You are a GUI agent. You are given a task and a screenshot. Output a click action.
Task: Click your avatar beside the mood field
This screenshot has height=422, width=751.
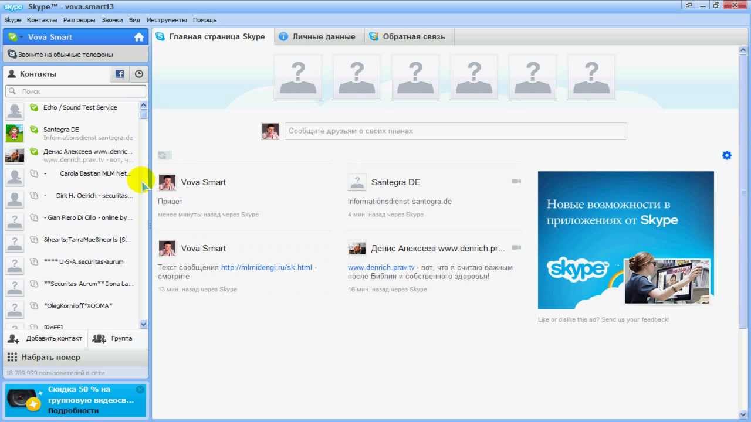click(x=270, y=131)
